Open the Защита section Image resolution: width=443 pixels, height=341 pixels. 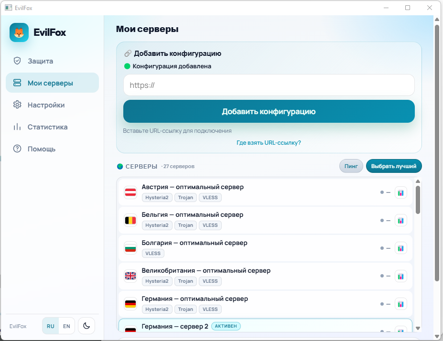click(52, 61)
